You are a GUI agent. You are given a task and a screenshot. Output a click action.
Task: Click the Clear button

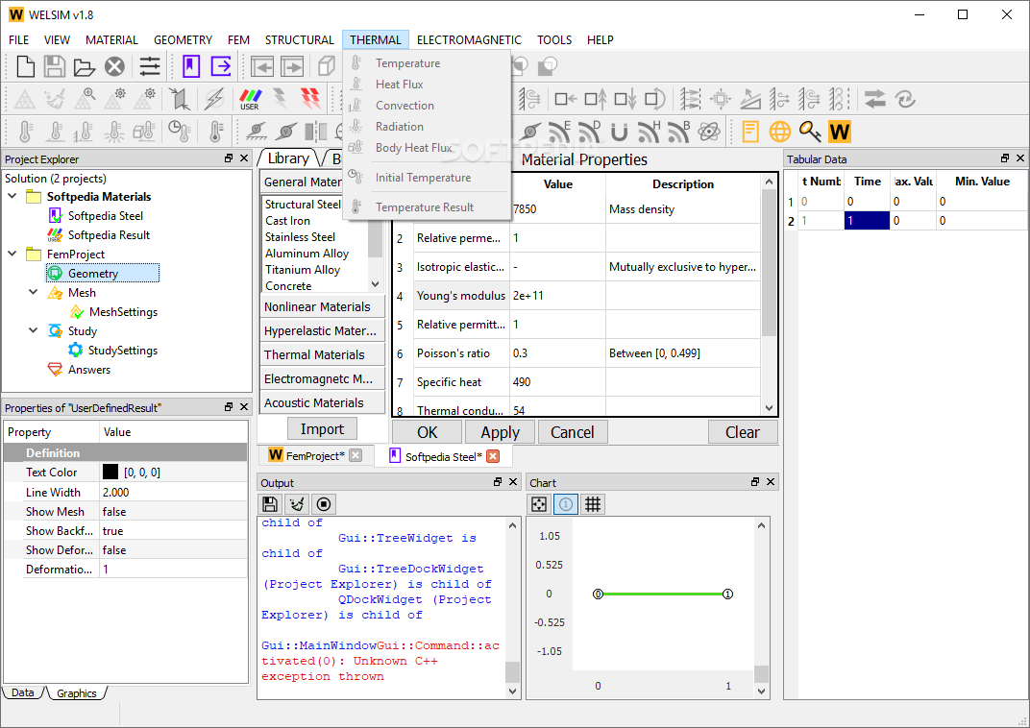(x=743, y=432)
